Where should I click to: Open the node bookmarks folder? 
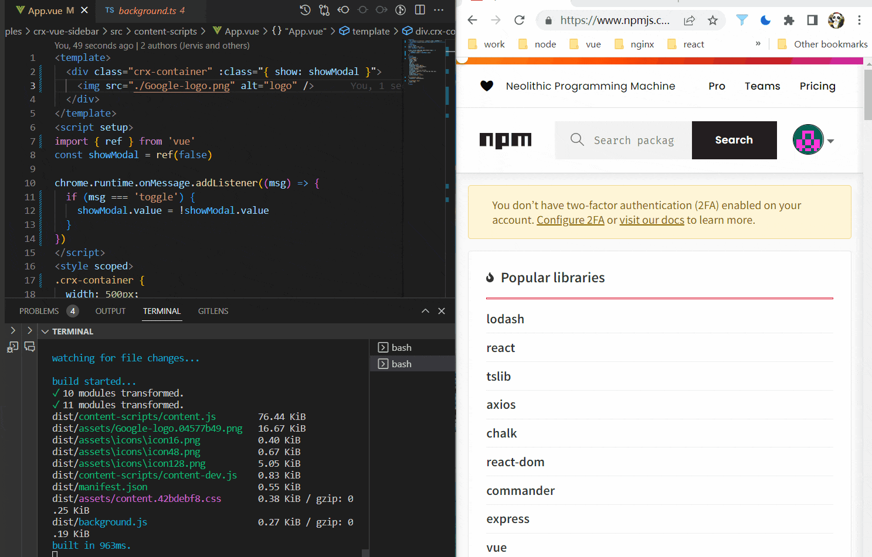tap(538, 44)
